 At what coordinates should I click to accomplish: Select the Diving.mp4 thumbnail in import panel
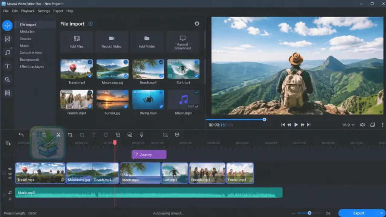[x=148, y=99]
